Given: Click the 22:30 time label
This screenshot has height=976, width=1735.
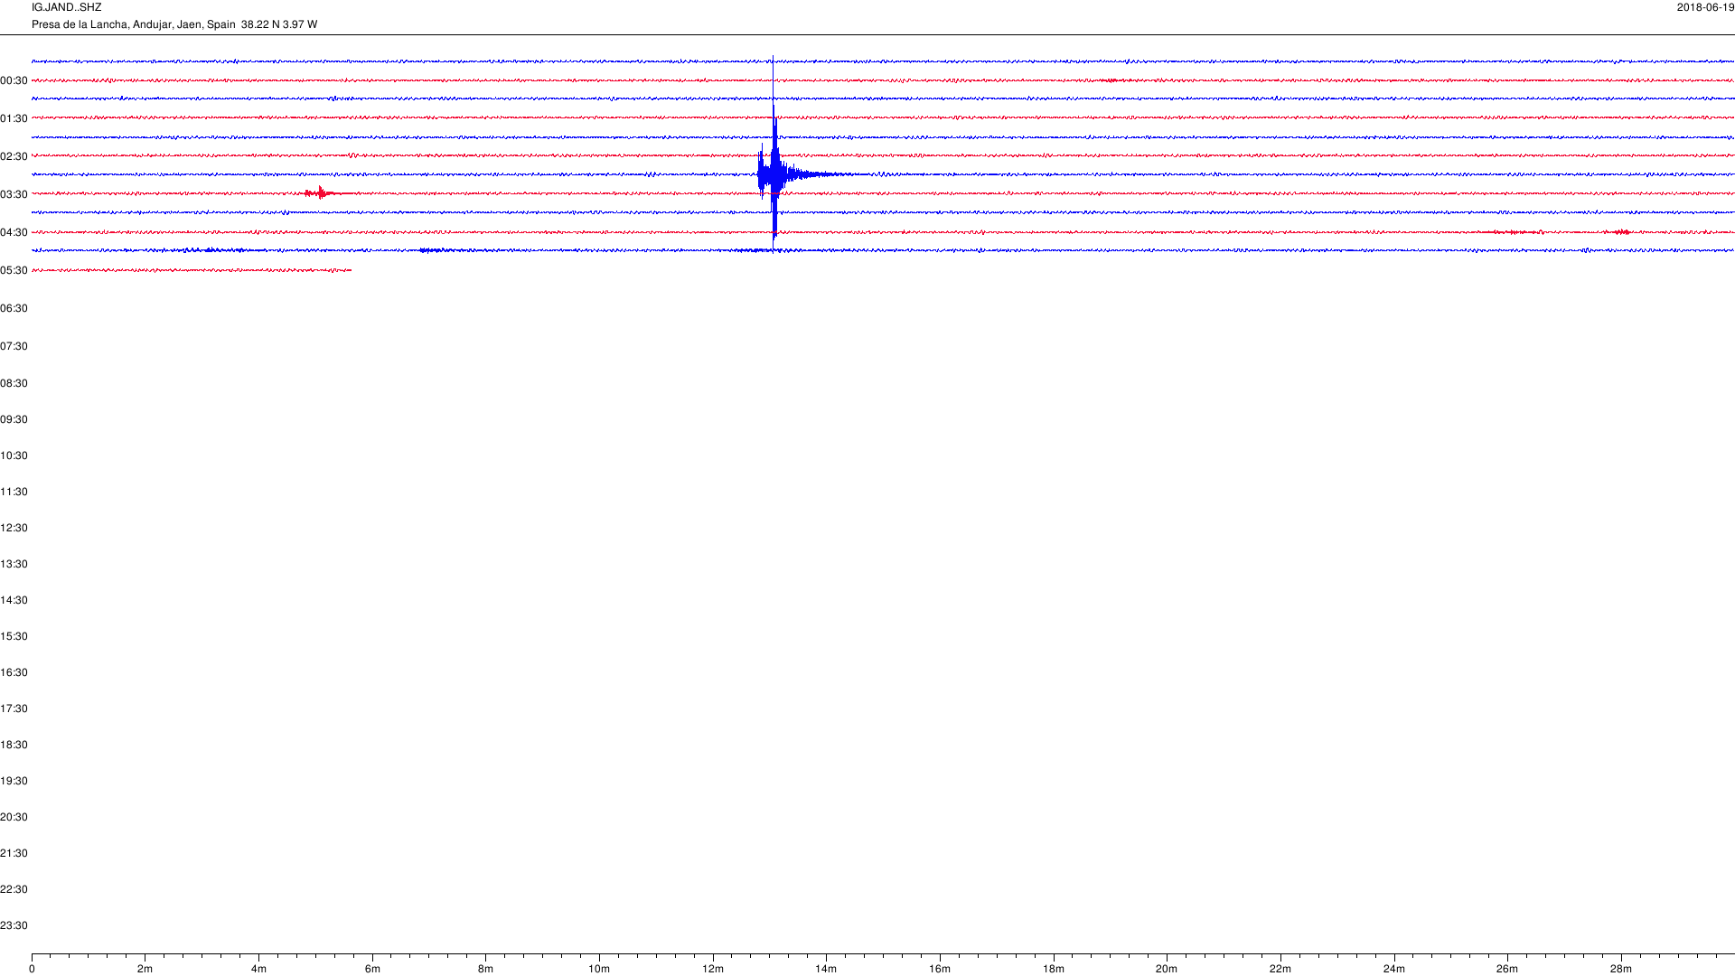Looking at the screenshot, I should [14, 889].
